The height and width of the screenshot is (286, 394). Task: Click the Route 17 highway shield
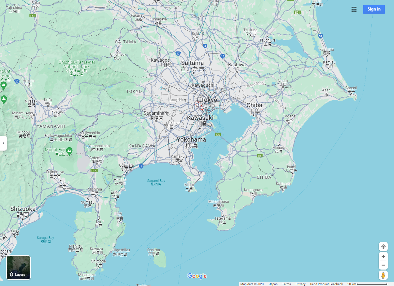178,54
